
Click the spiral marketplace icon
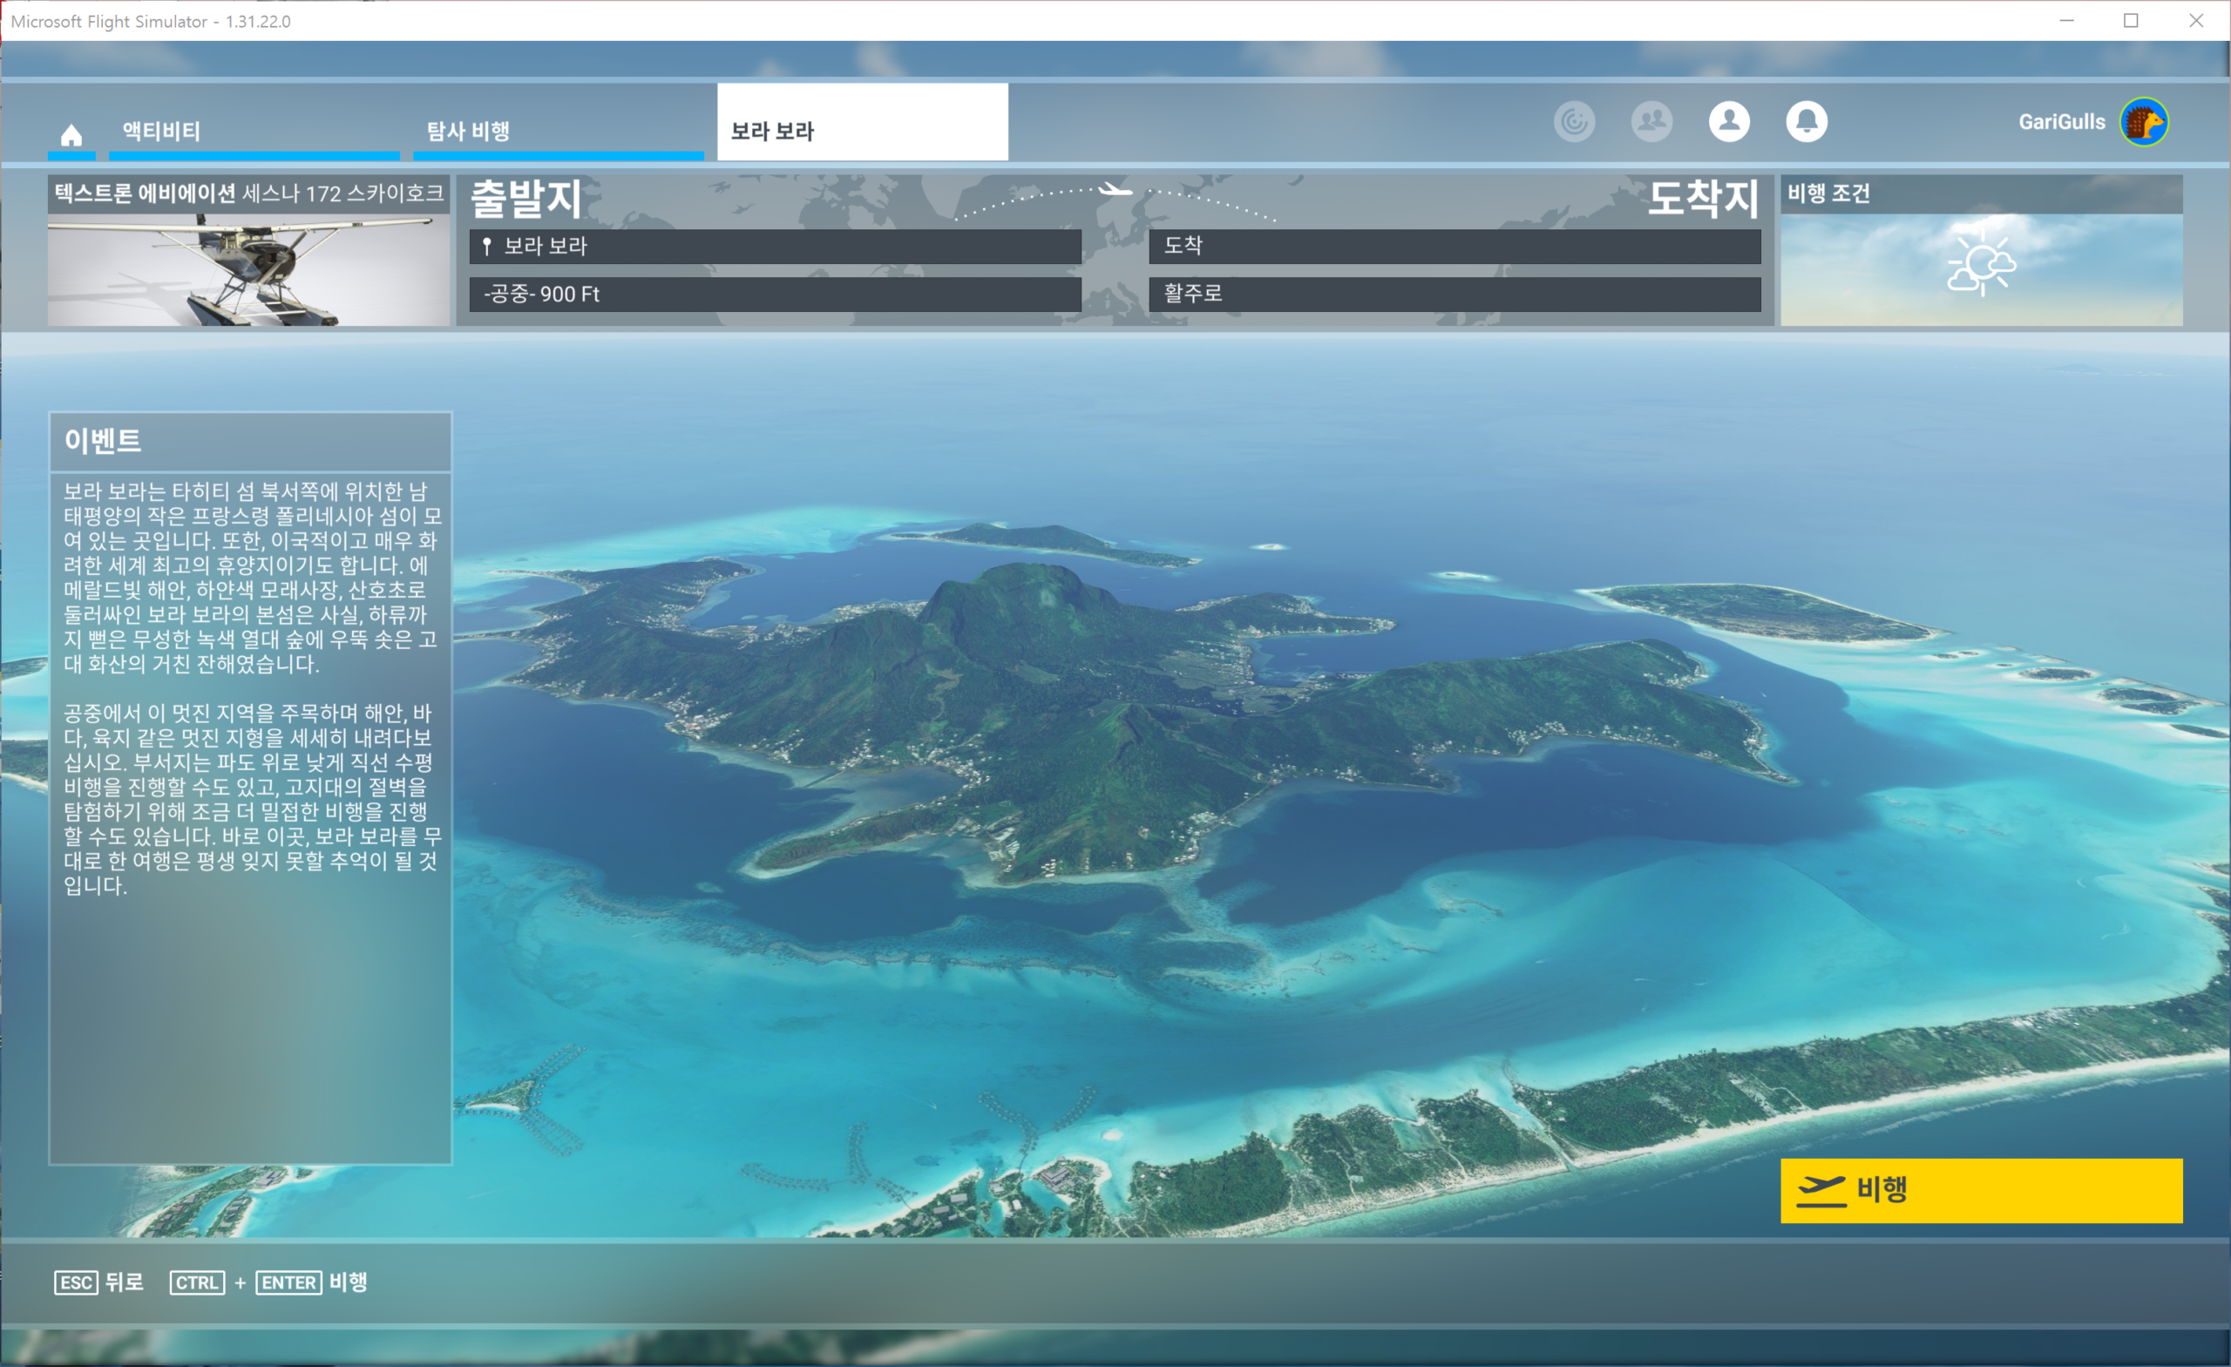point(1574,121)
